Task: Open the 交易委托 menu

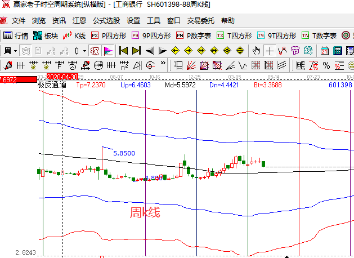Action: pos(201,21)
